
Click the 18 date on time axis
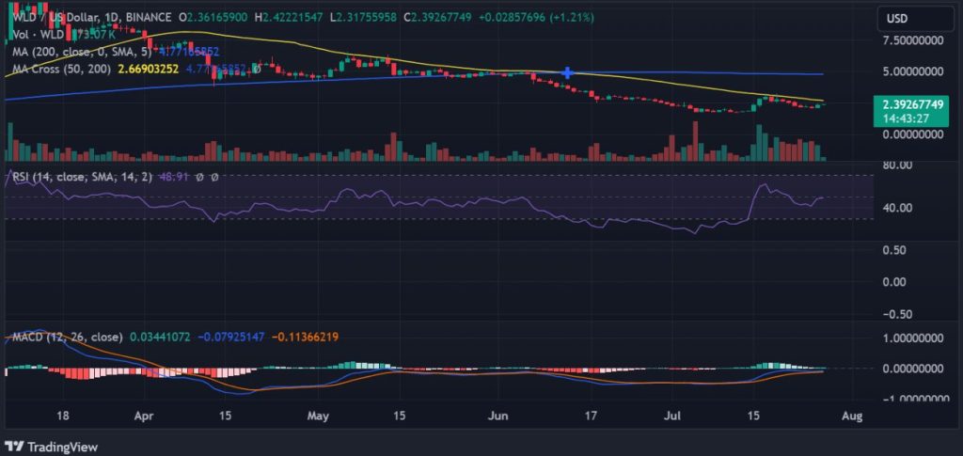62,417
